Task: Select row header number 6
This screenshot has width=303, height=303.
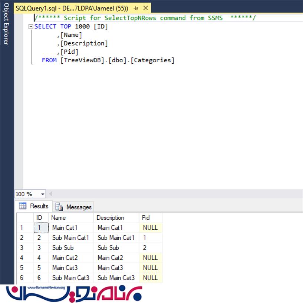Action: (25, 278)
